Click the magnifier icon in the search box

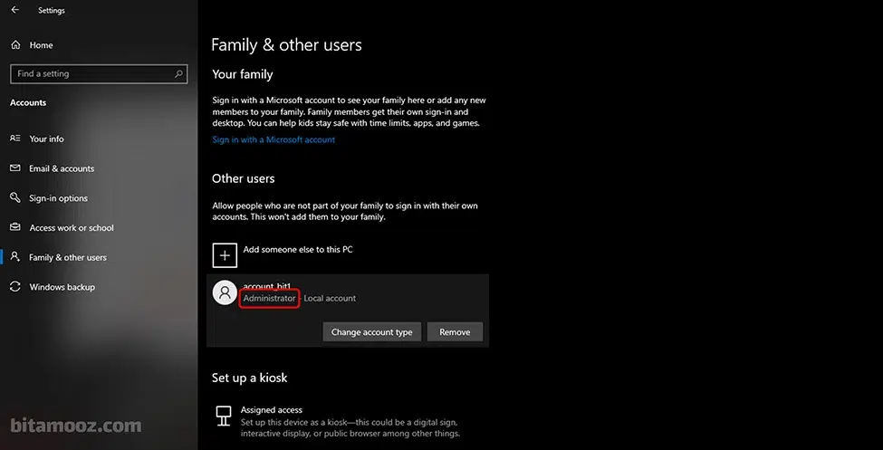coord(179,73)
